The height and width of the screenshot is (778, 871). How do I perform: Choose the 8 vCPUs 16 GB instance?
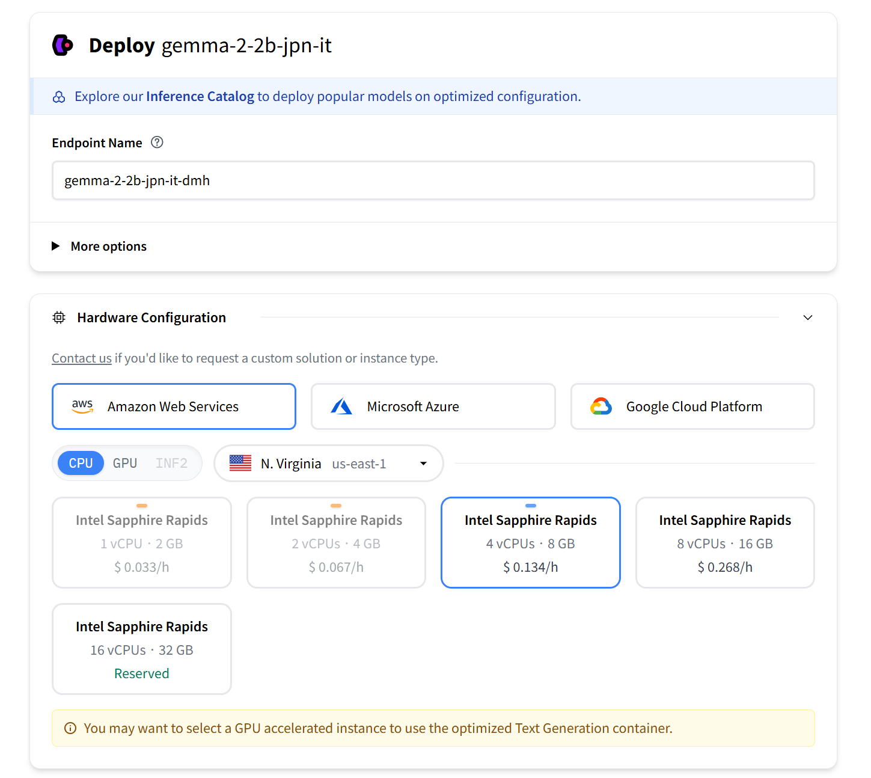pos(725,542)
